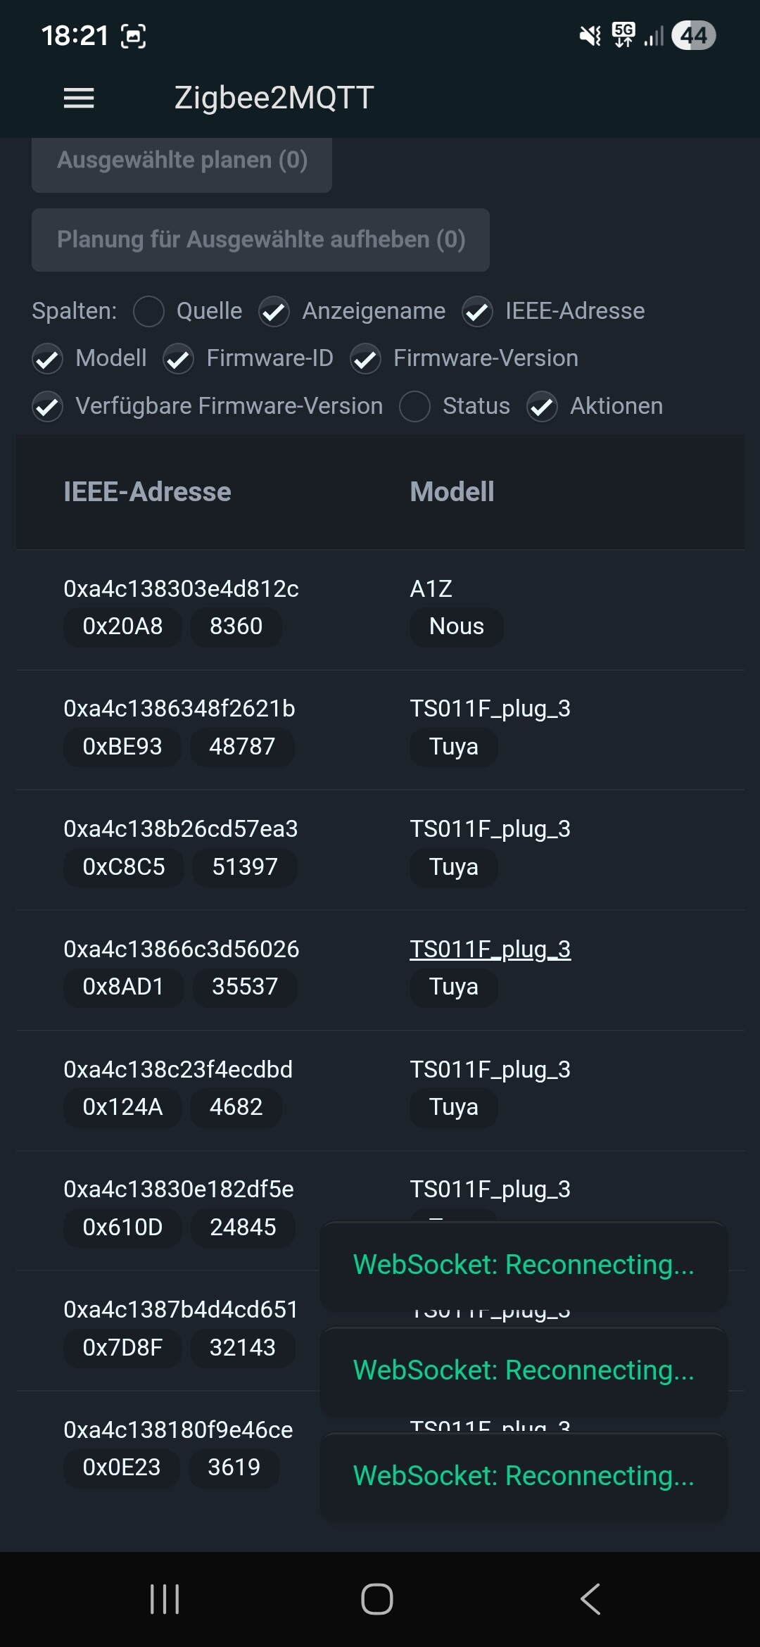Uncheck the Anzeigename column
Screen dimensions: 760x1647
[x=274, y=311]
